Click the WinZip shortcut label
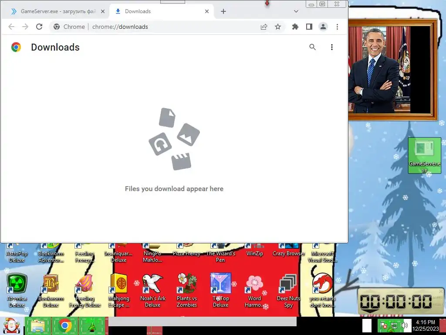 click(x=254, y=253)
